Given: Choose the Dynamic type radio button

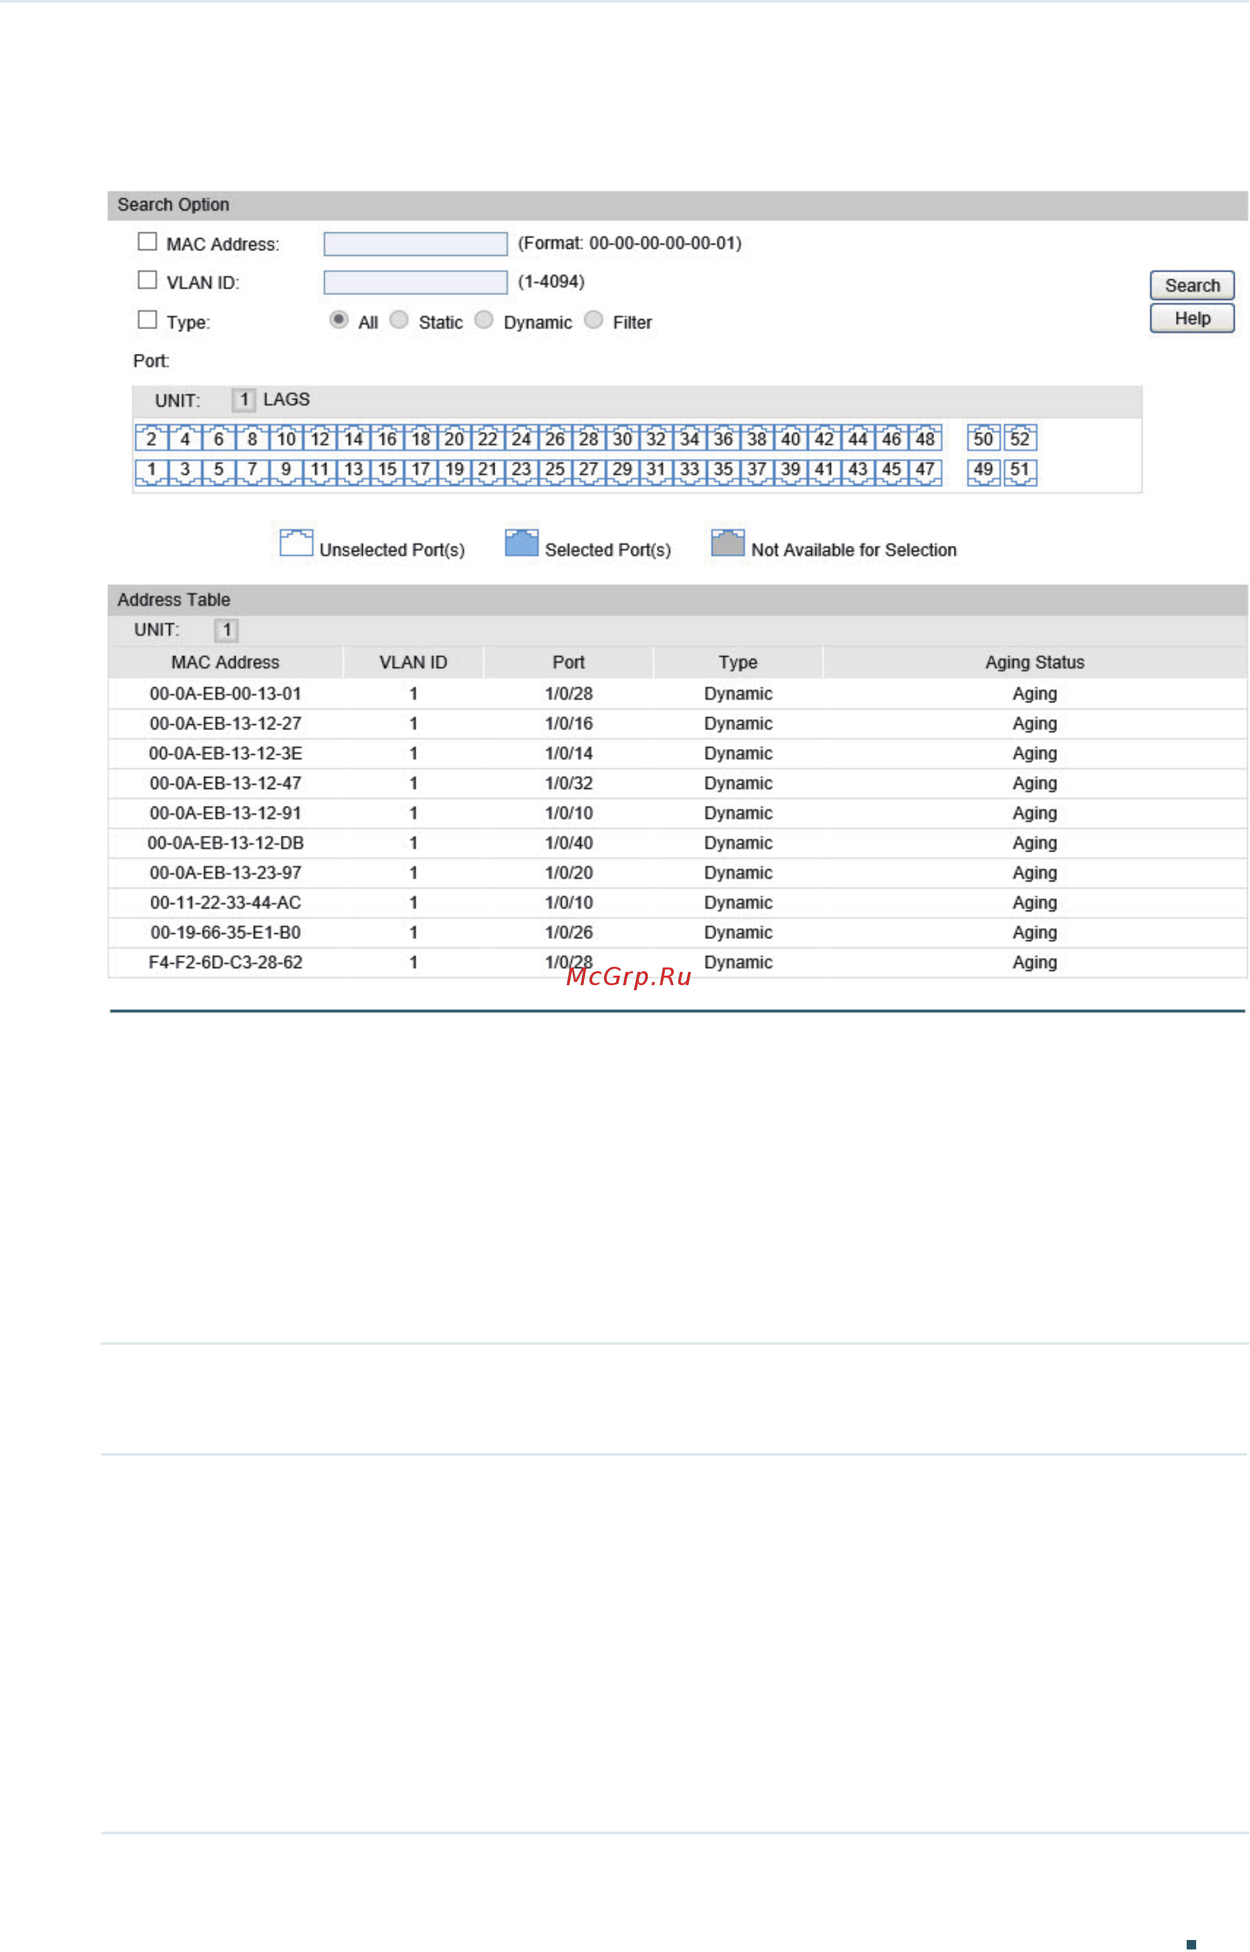Looking at the screenshot, I should click(x=484, y=320).
